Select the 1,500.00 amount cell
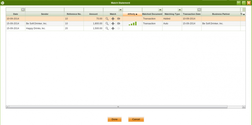252x125 pixels. pyautogui.click(x=93, y=28)
